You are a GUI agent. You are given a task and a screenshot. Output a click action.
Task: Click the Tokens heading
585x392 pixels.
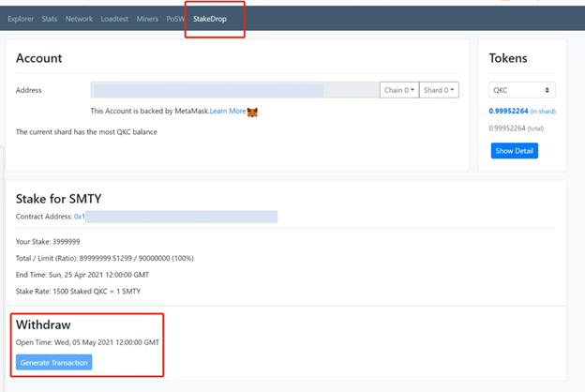[x=508, y=58]
